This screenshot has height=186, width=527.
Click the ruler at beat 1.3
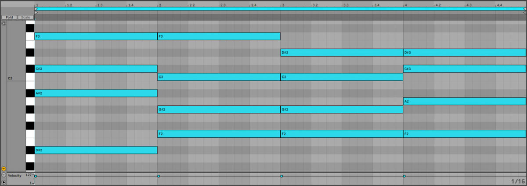[100, 5]
